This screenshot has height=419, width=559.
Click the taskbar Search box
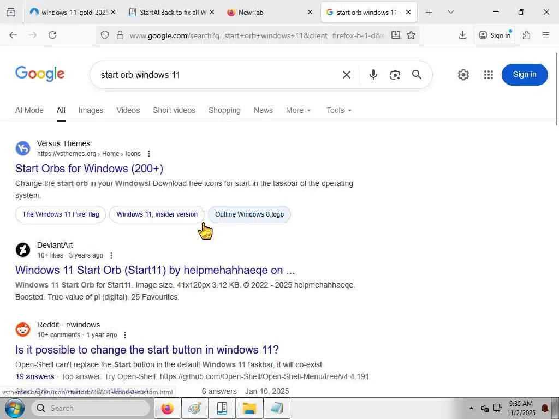point(91,408)
